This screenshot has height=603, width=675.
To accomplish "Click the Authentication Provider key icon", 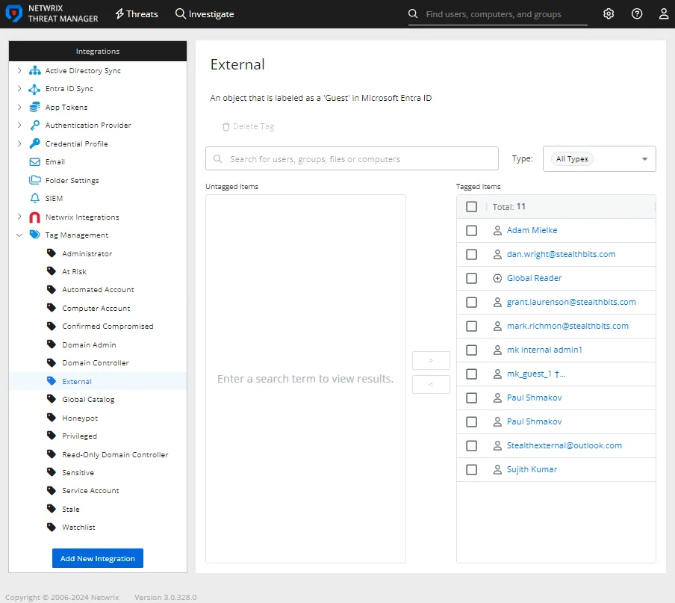I will click(35, 126).
